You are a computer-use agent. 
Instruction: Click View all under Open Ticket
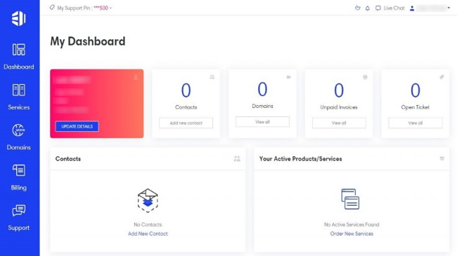tap(416, 123)
